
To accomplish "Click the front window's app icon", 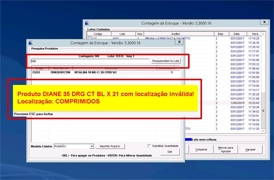I will [x=31, y=43].
